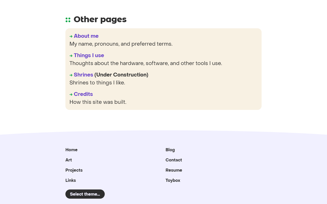The image size is (327, 204).
Task: Click the green arrow beside Shrines
Action: 71,75
